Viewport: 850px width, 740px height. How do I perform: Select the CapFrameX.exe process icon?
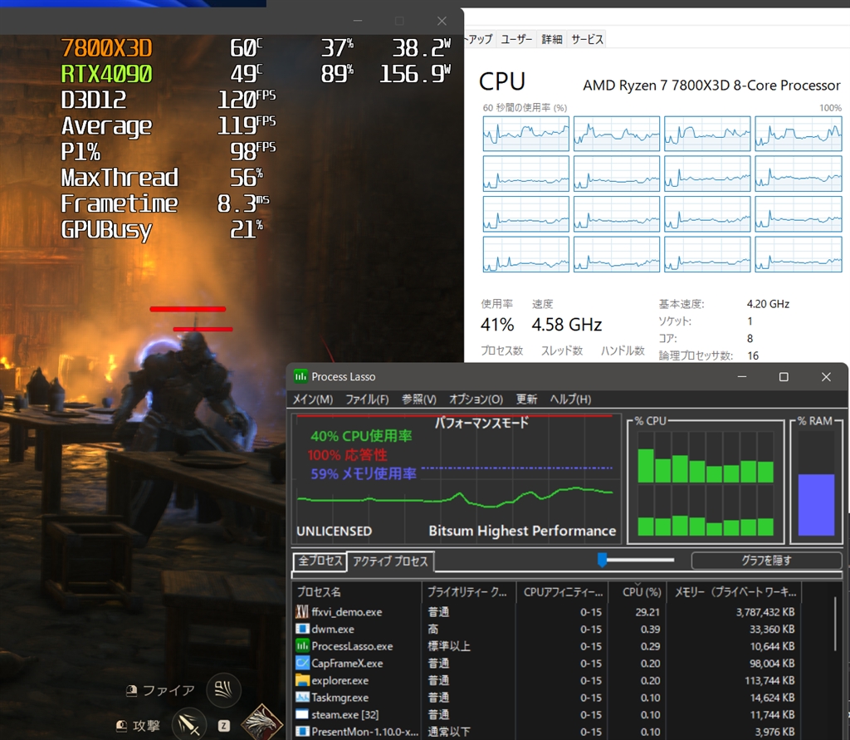[x=302, y=663]
